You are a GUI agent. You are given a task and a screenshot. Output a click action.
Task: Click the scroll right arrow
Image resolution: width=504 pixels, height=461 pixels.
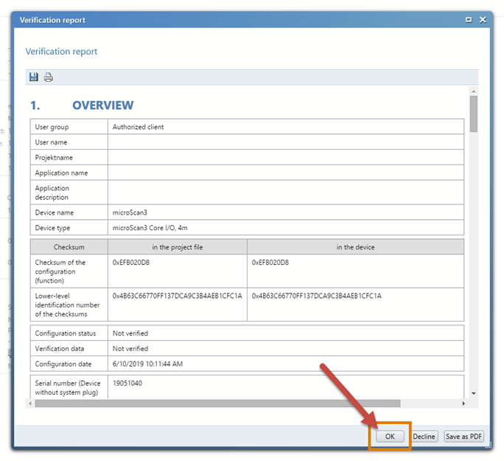(x=463, y=403)
